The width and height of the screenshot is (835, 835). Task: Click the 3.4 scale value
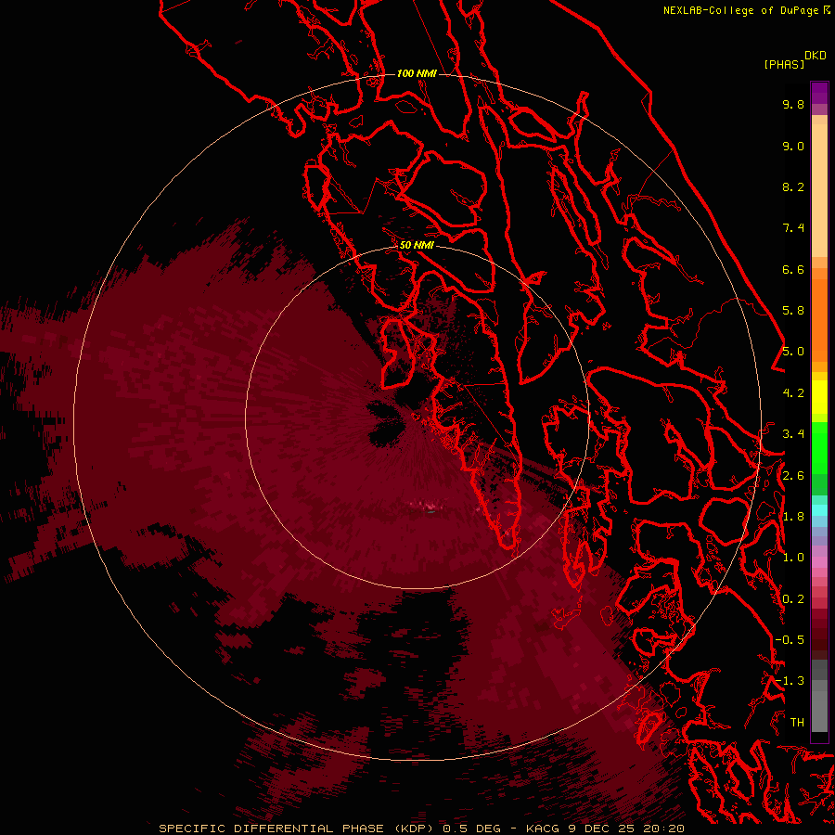[x=793, y=434]
